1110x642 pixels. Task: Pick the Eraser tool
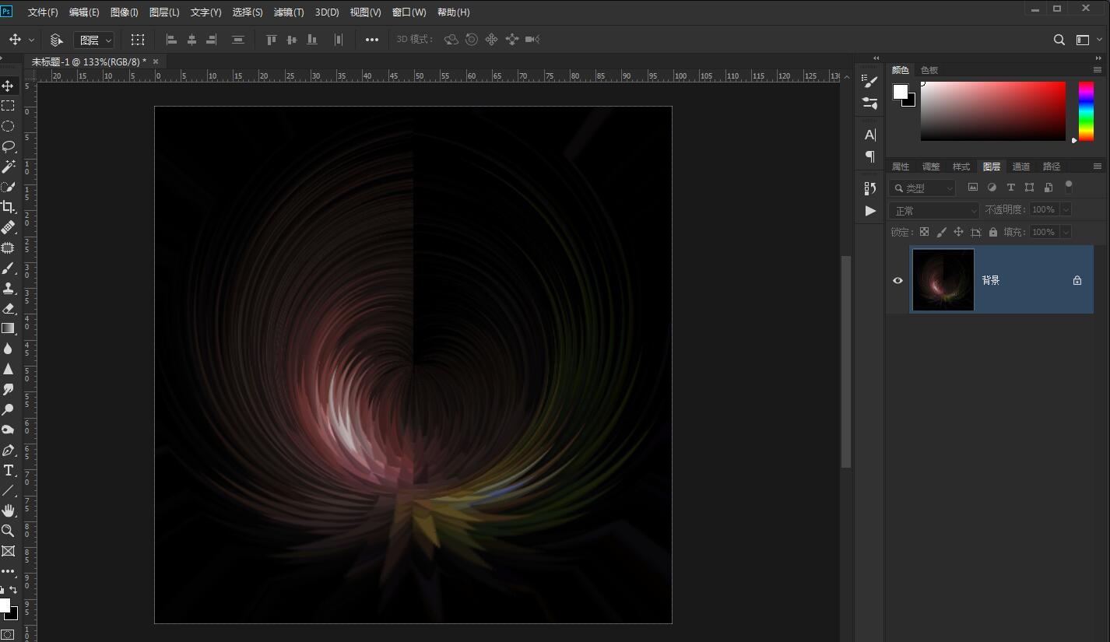(9, 308)
